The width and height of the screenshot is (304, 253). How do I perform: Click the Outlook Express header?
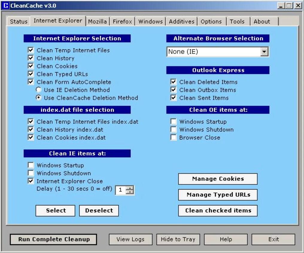(x=218, y=70)
